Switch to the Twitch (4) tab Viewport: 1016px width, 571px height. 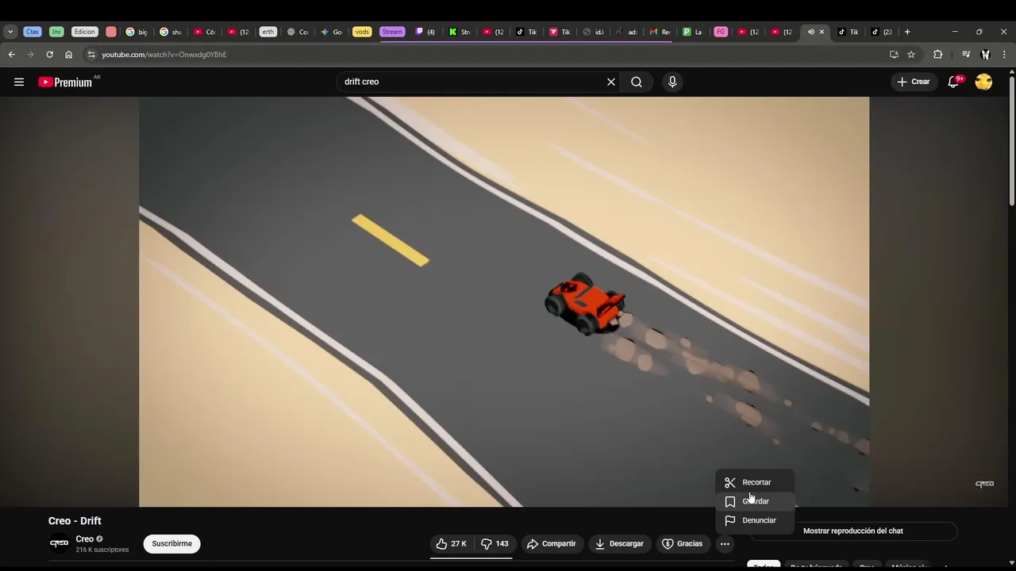[x=425, y=32]
